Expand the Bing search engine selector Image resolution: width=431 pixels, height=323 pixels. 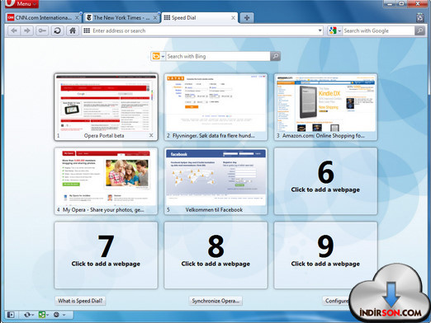[158, 56]
